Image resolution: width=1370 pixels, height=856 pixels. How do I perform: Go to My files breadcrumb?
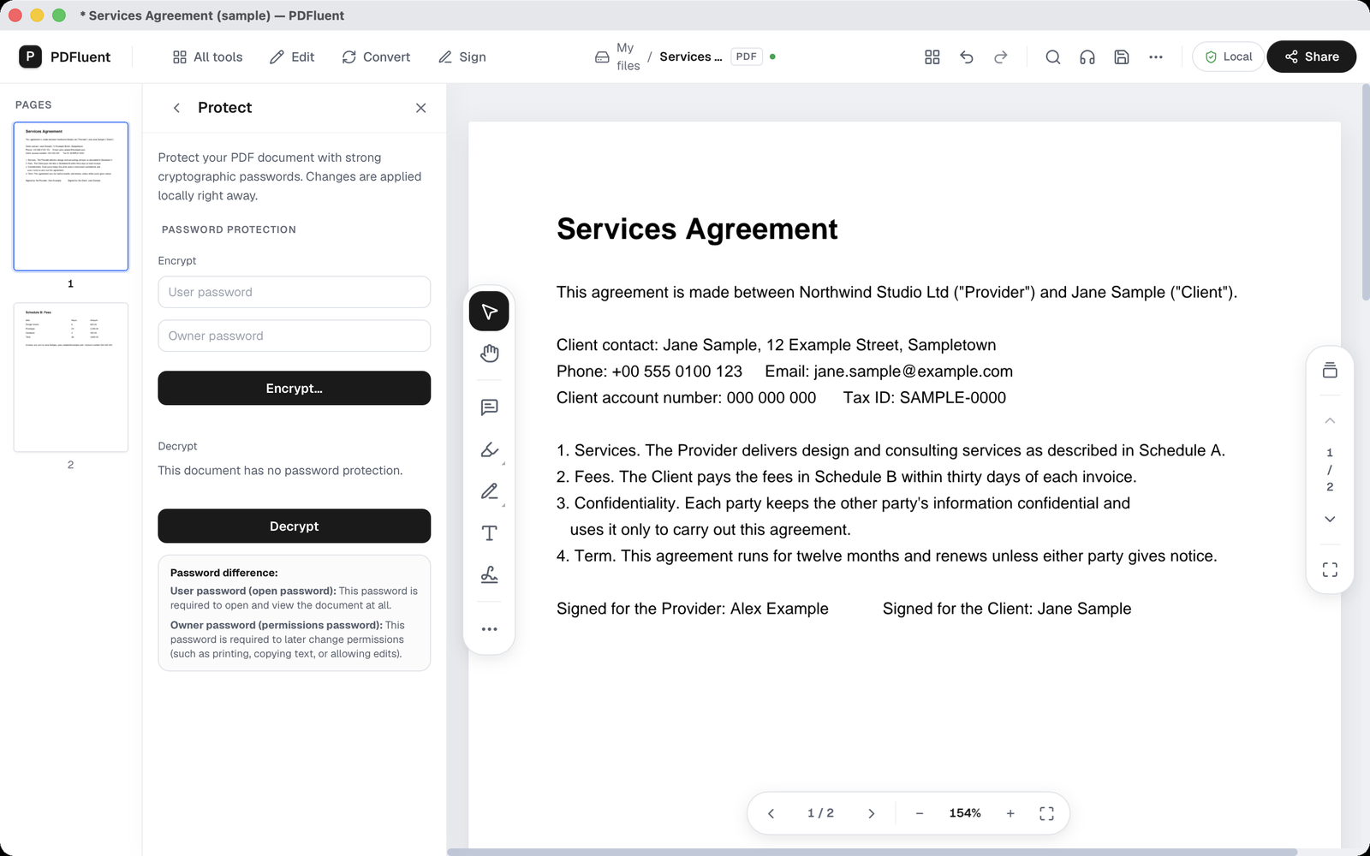point(617,56)
